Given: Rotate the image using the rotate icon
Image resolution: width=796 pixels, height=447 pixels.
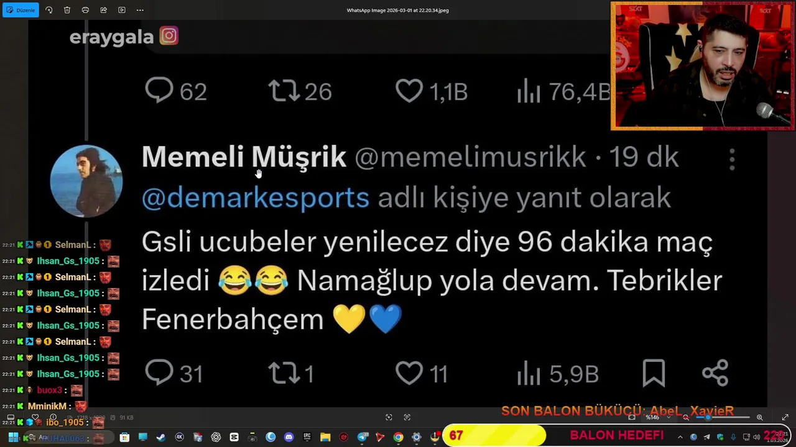Looking at the screenshot, I should pyautogui.click(x=49, y=10).
